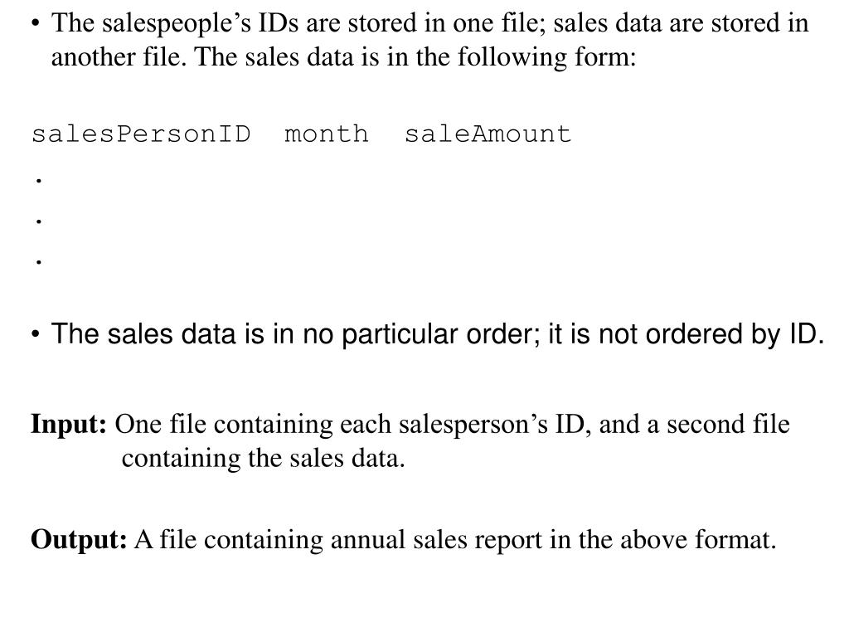Viewport: 849px width, 637px height.
Task: Click the phrase 'containing the sales data.'
Action: pos(263,458)
